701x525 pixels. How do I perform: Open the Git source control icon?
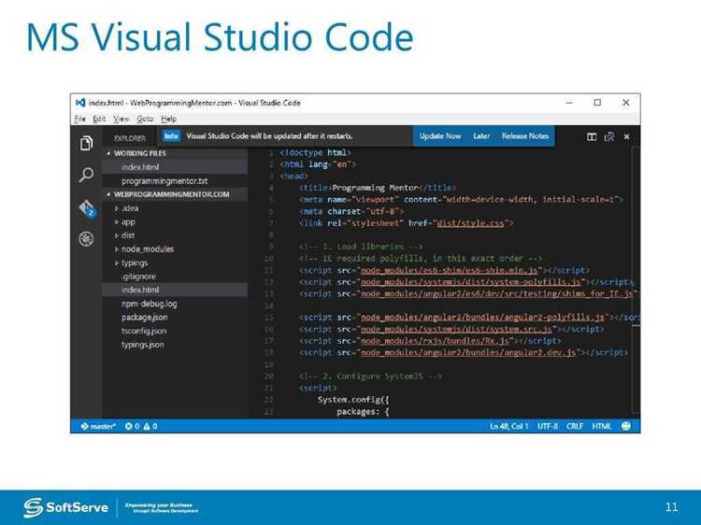87,207
